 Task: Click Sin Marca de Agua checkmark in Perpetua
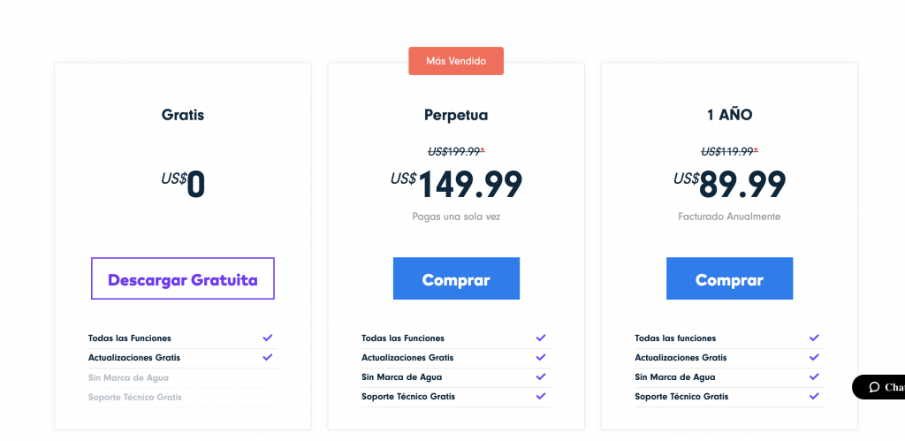coord(540,376)
